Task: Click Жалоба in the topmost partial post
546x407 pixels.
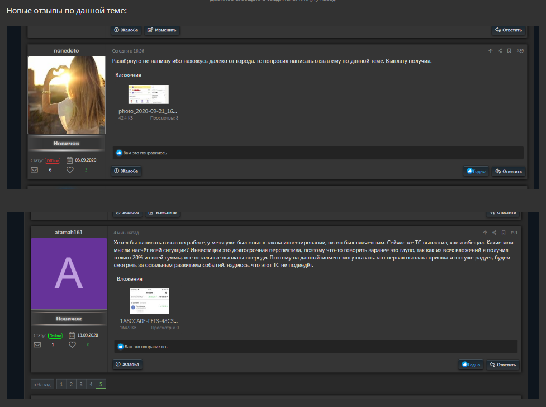Action: pos(126,30)
